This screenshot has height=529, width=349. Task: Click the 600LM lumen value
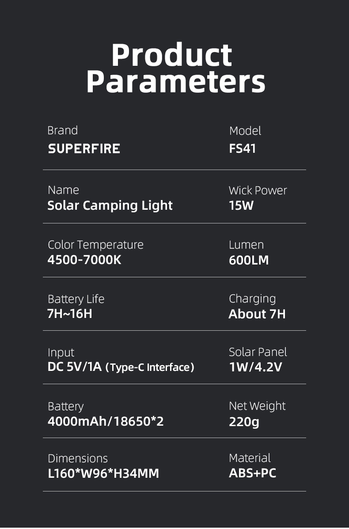[249, 260]
